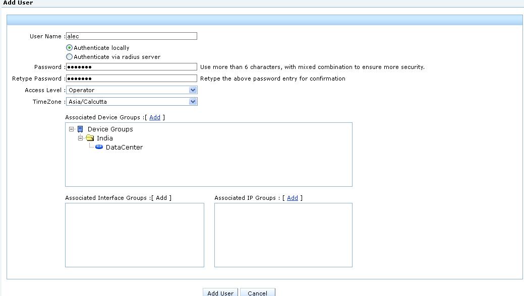Screen dimensions: 524x296
Task: Focus the User Name text field
Action: 131,36
